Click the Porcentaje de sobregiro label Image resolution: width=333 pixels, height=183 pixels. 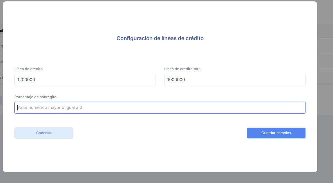click(35, 97)
